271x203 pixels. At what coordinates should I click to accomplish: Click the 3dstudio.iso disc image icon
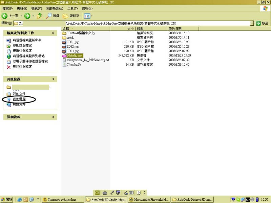[x=64, y=55]
